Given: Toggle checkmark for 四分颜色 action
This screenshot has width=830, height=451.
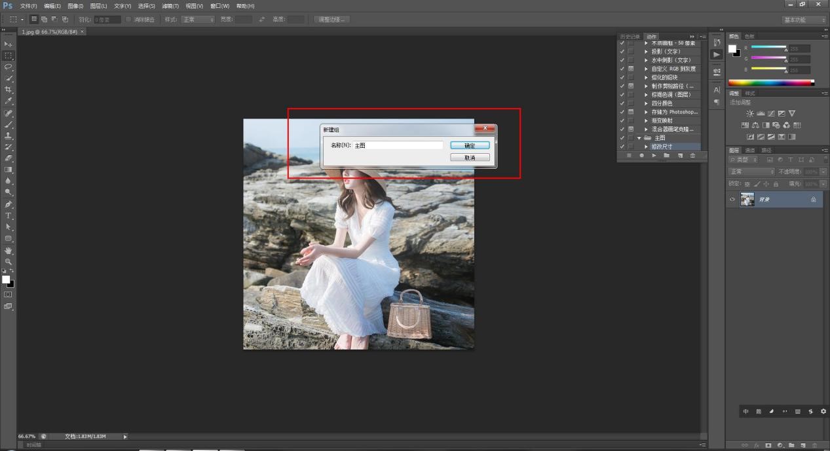Looking at the screenshot, I should (622, 103).
